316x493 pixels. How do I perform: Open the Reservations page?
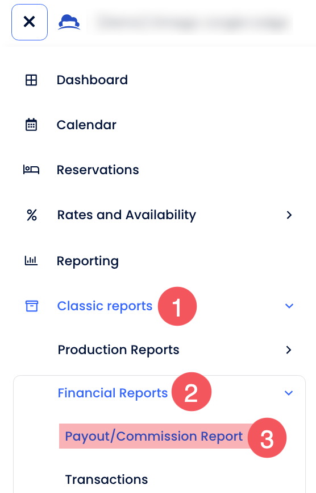click(98, 170)
